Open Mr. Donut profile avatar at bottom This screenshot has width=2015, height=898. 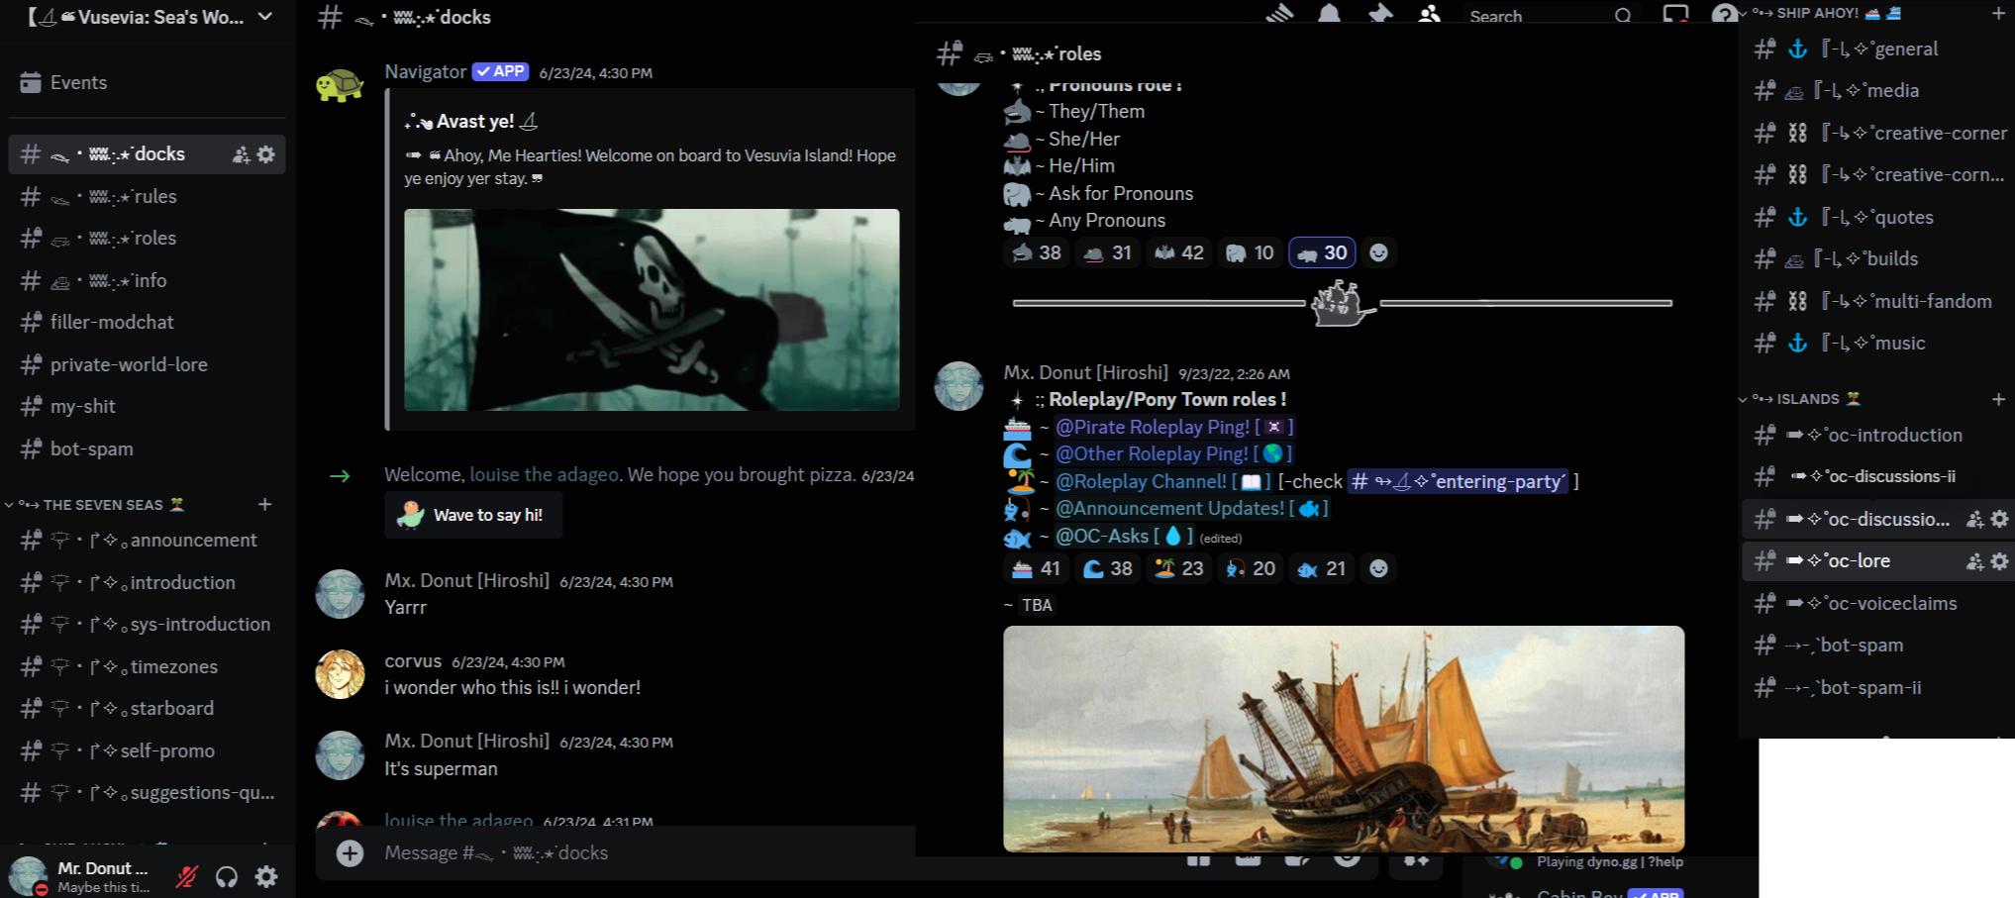[x=28, y=876]
